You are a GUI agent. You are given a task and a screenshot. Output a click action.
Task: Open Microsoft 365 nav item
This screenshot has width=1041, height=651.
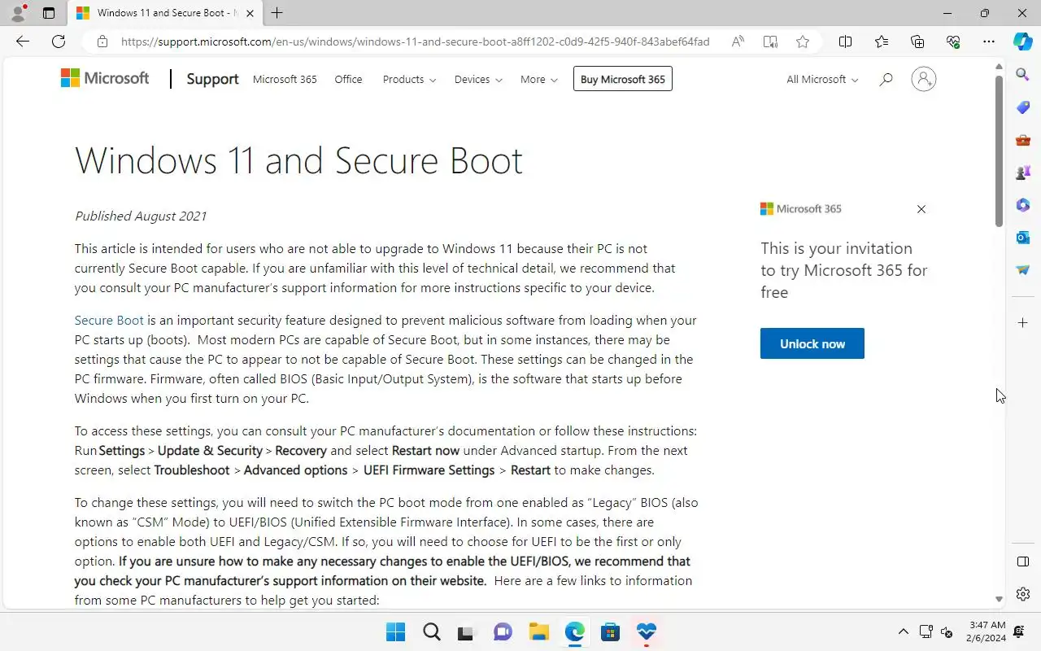tap(285, 79)
